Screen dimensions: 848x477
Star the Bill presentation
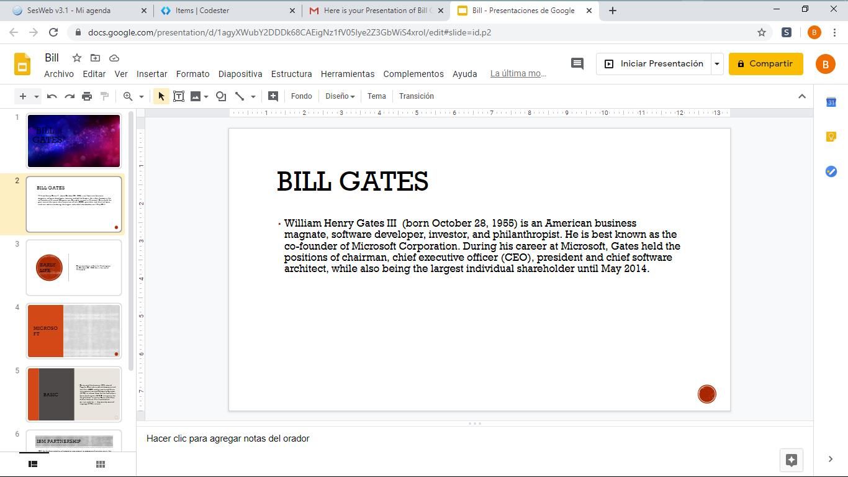(x=77, y=58)
